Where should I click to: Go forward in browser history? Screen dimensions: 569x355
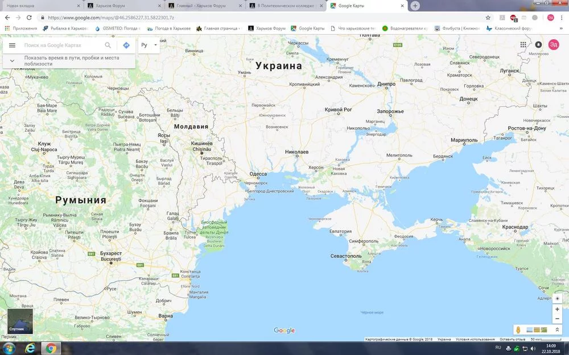pos(18,18)
